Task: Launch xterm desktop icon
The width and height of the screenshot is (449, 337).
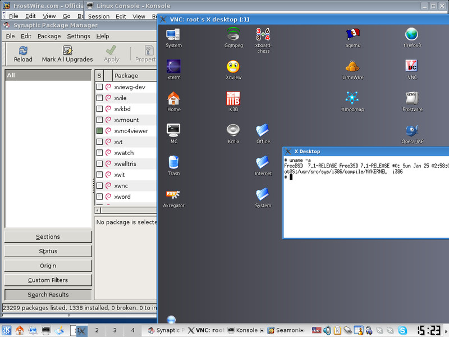Action: (173, 66)
